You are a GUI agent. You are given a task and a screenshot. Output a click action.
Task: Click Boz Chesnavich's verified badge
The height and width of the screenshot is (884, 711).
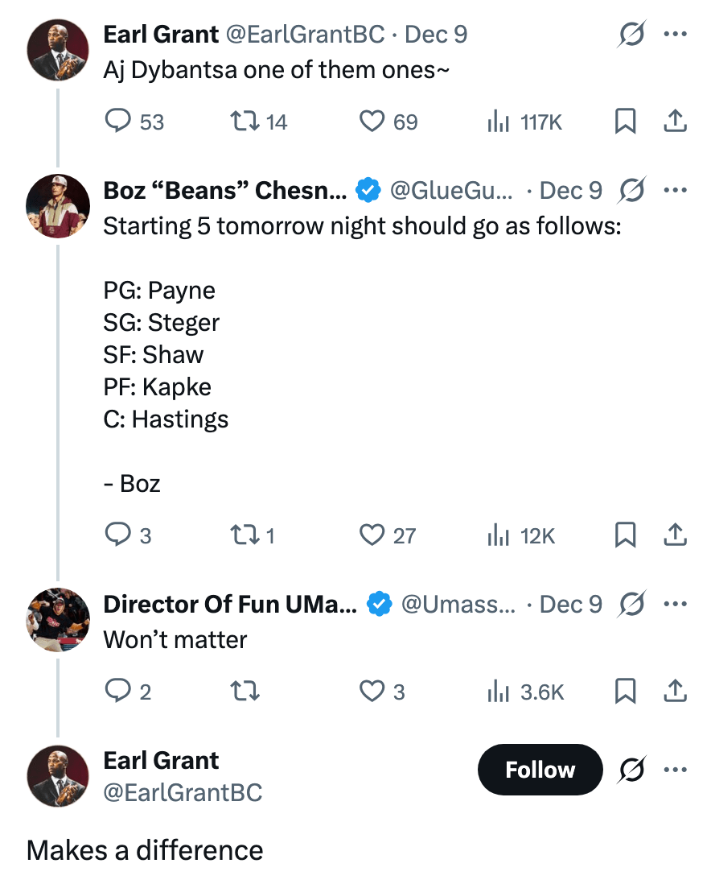click(368, 190)
